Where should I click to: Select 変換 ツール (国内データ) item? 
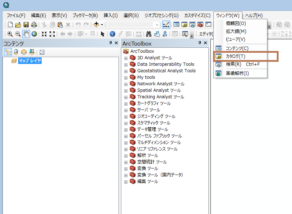pos(160,175)
